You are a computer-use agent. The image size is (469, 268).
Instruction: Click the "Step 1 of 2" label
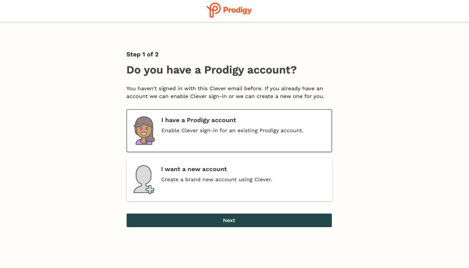coord(142,54)
